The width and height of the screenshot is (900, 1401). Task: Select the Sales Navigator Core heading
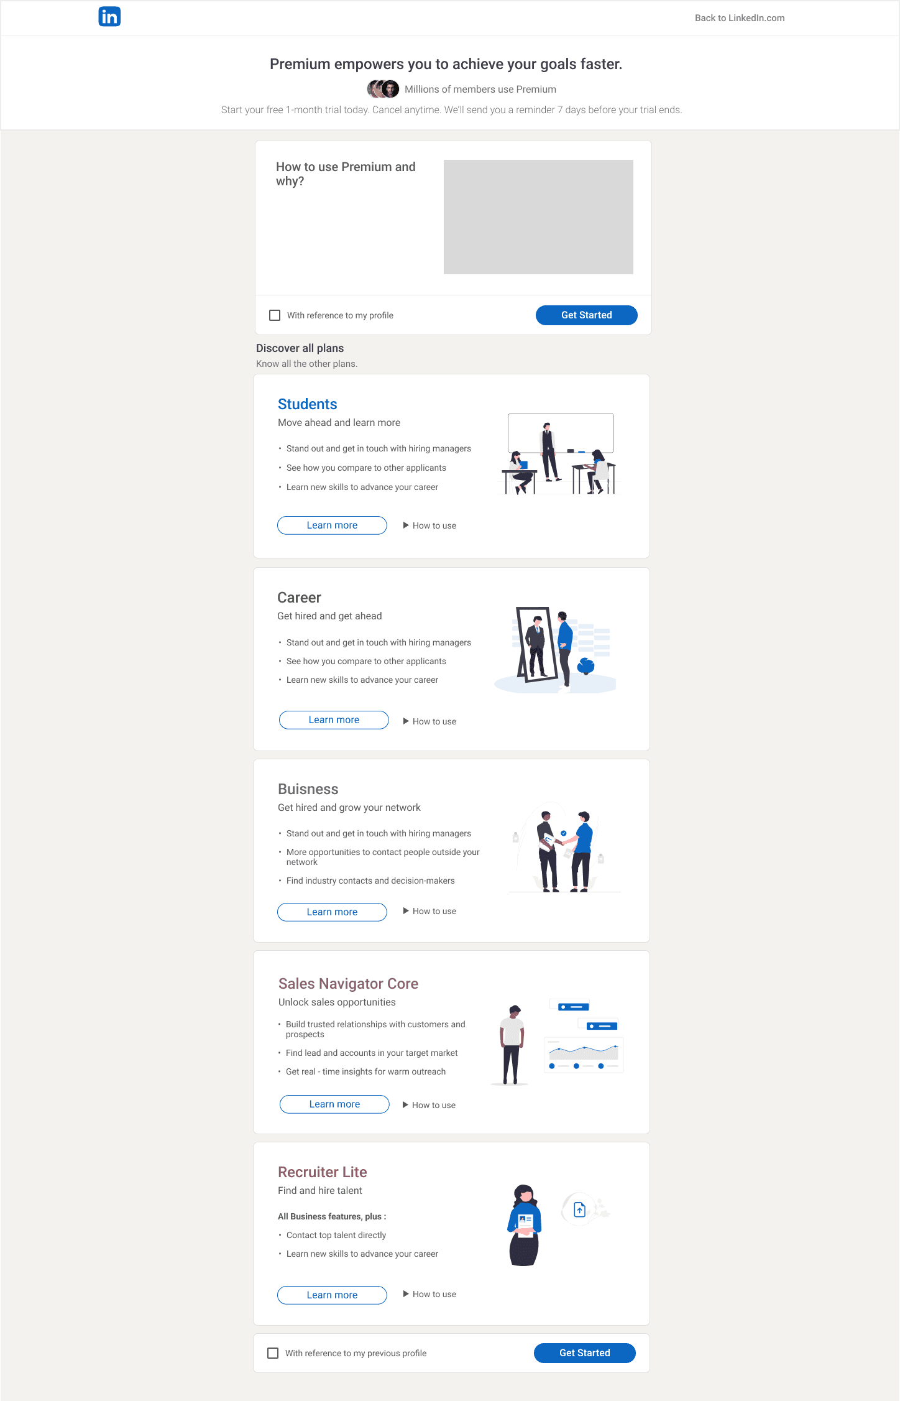click(348, 984)
